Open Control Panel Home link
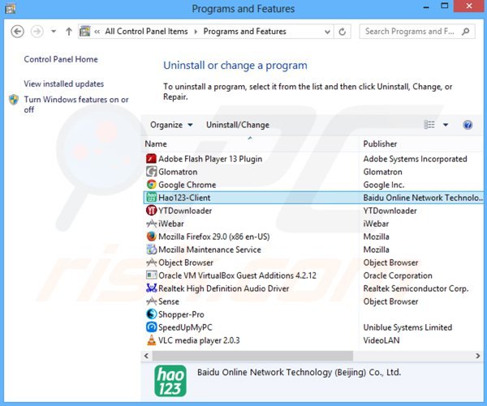 (61, 59)
